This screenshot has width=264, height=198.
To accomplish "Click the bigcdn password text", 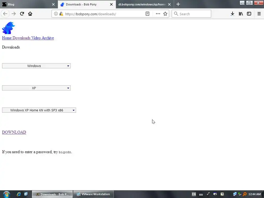I will tap(65, 152).
